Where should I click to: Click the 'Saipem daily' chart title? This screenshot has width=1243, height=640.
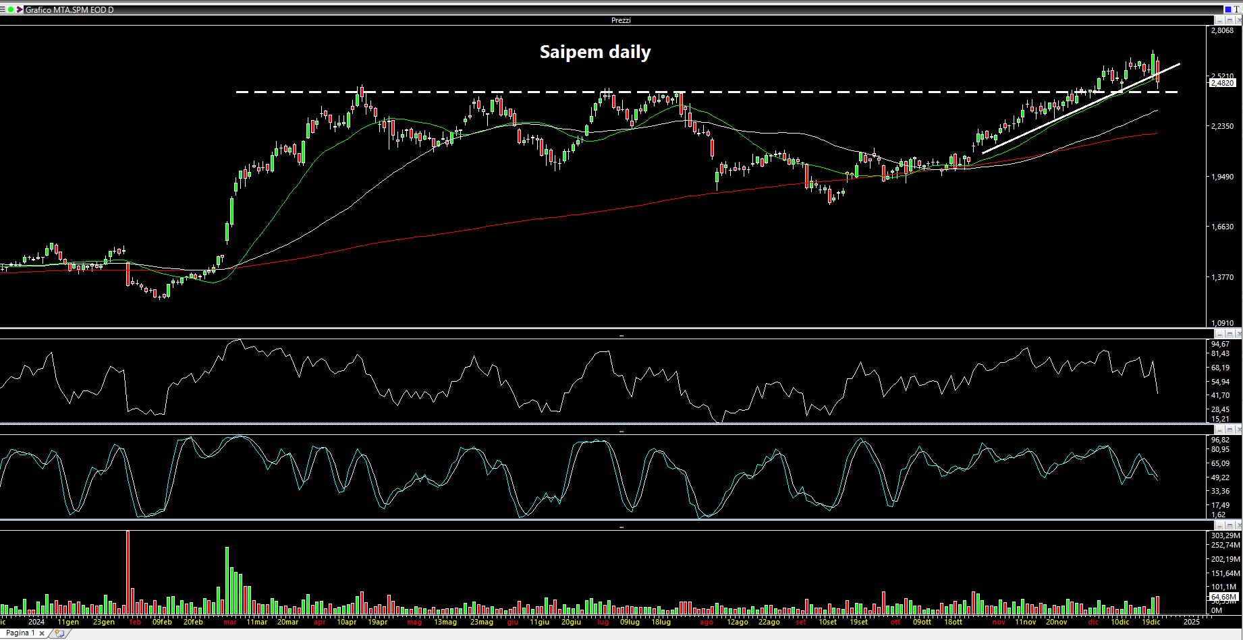tap(595, 52)
